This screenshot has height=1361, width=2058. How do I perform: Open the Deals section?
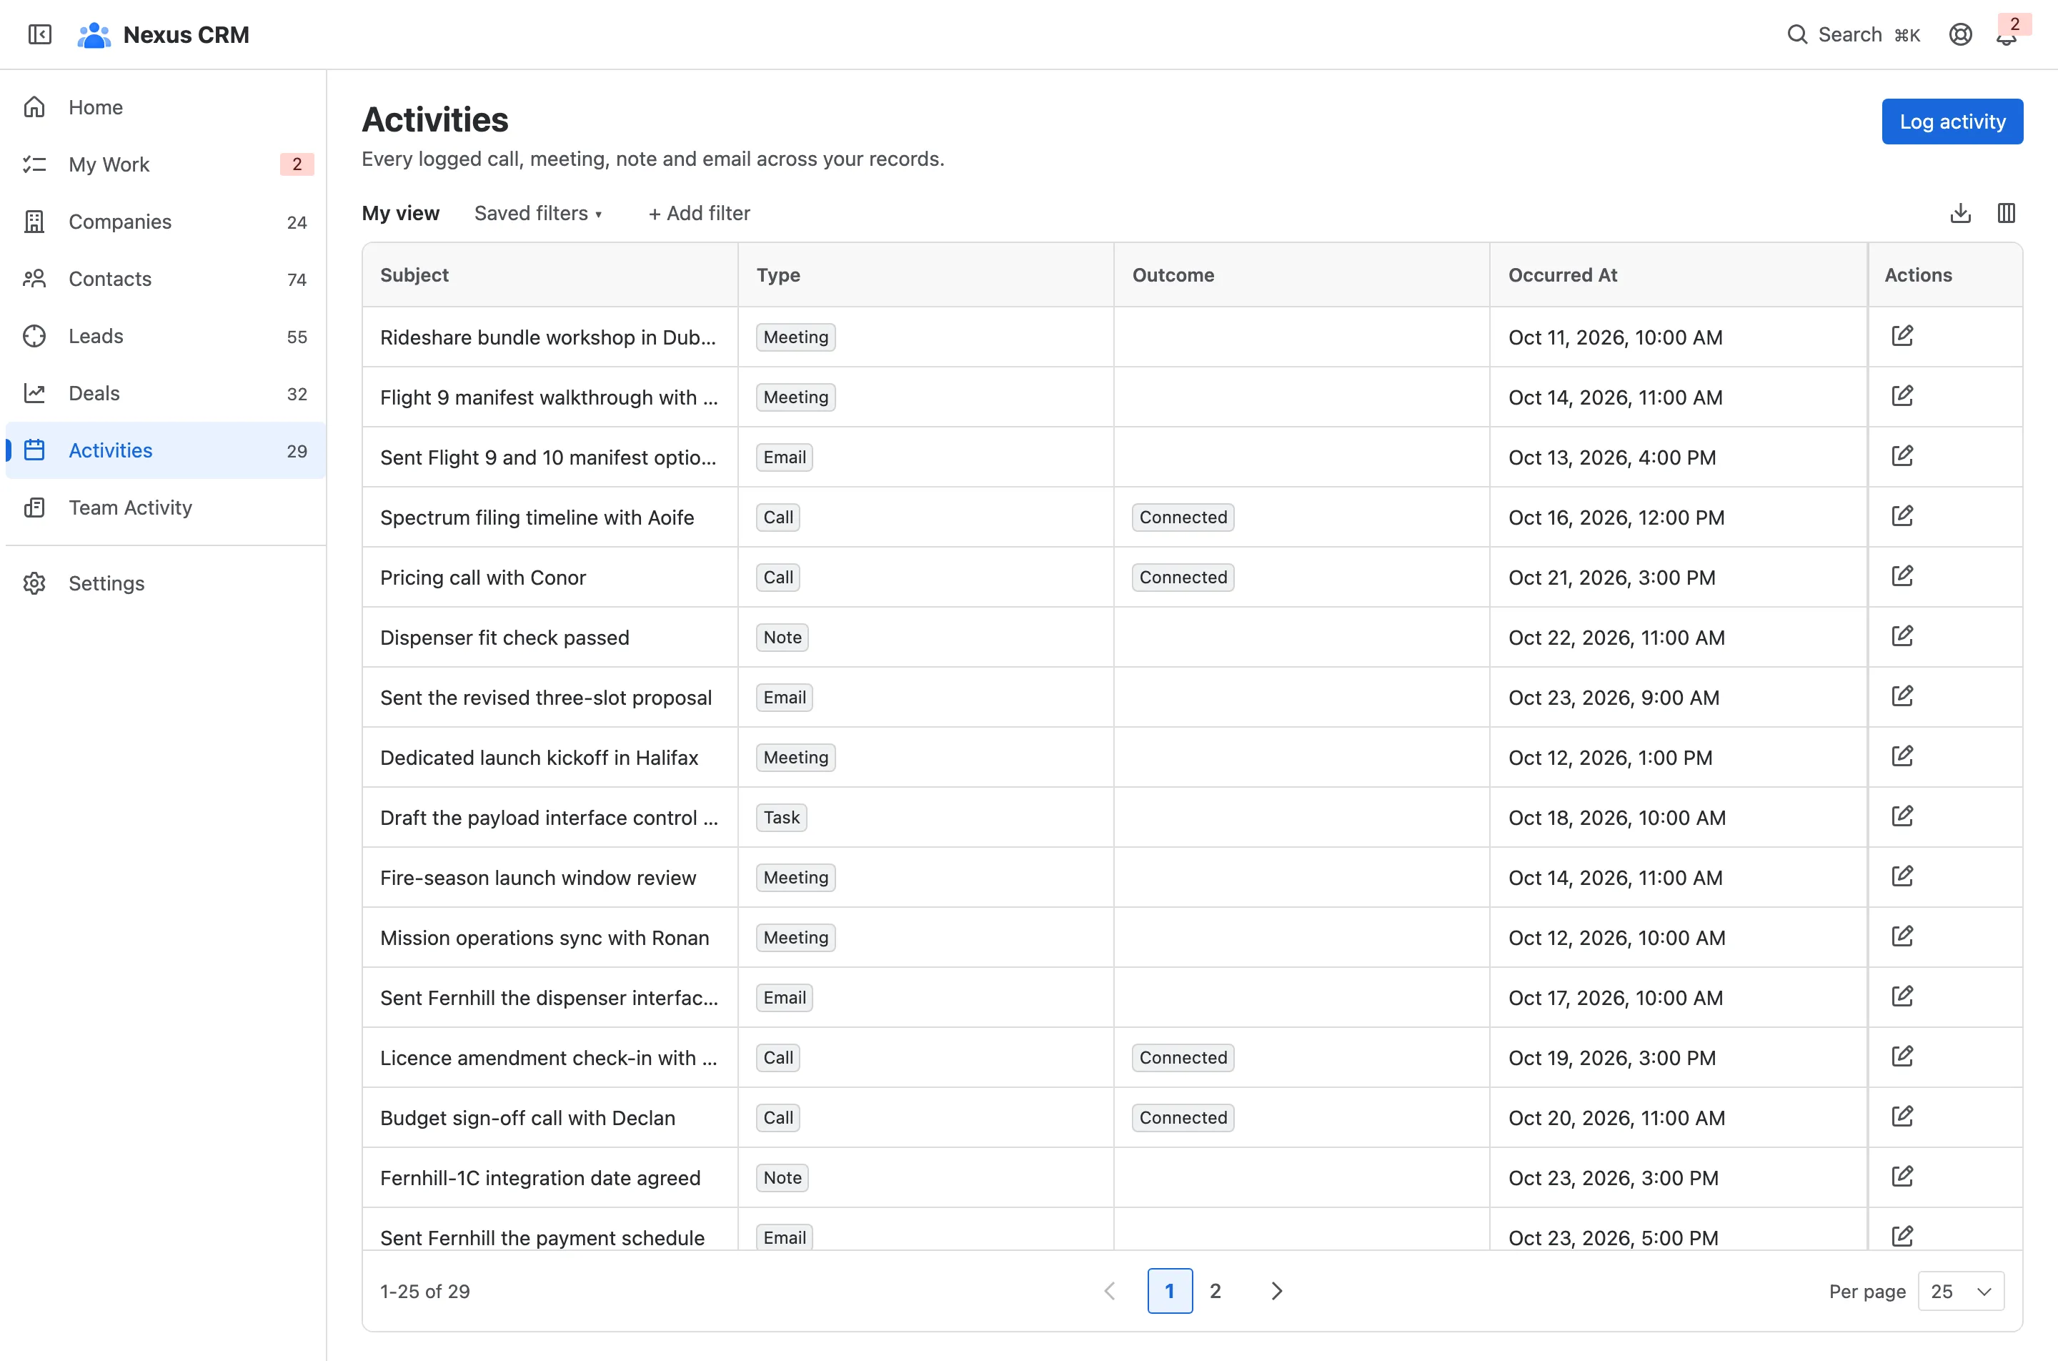coord(165,393)
